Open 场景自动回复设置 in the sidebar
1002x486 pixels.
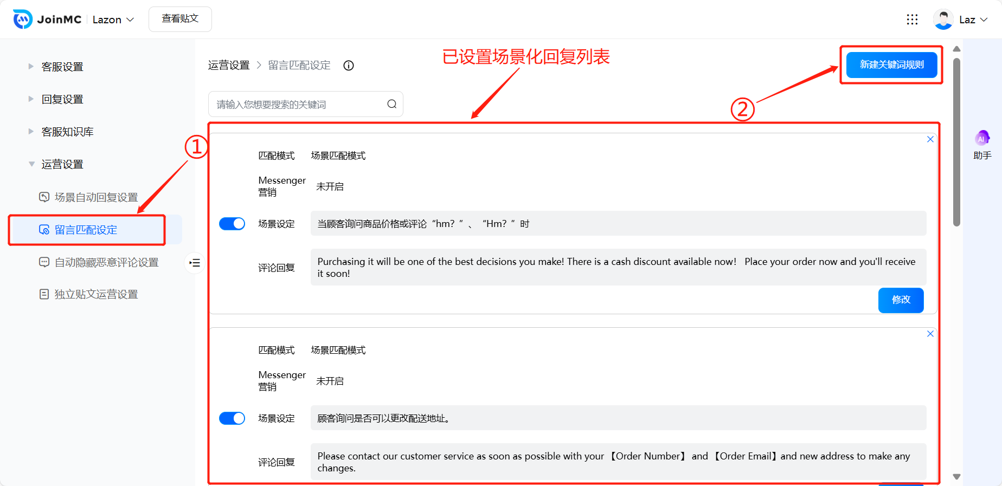coord(96,197)
